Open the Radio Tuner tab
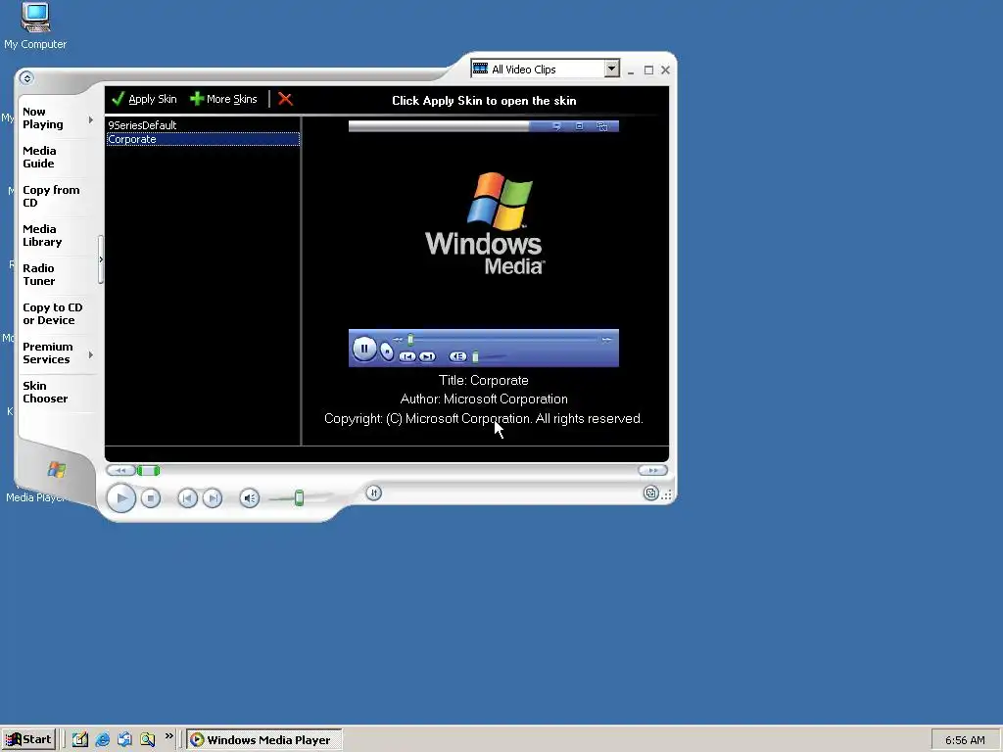Image resolution: width=1003 pixels, height=752 pixels. click(x=39, y=274)
